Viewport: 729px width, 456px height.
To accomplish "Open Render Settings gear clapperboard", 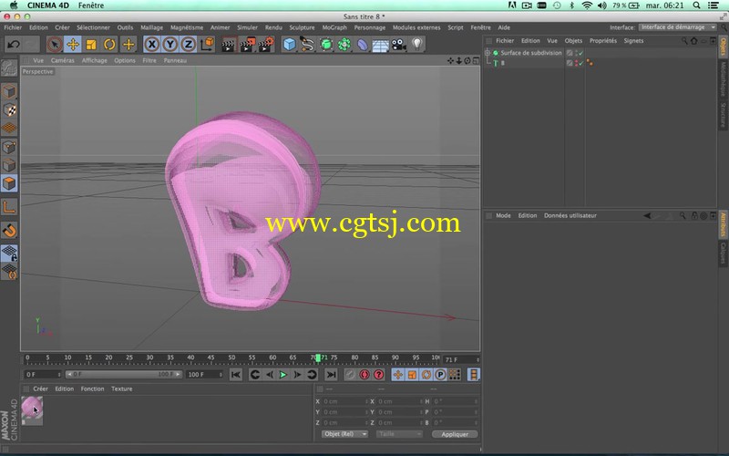I will pyautogui.click(x=266, y=45).
